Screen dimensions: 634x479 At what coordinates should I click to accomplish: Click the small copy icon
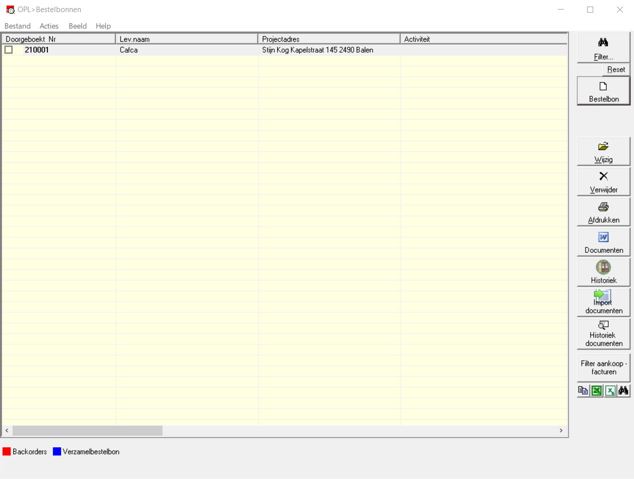coord(583,391)
